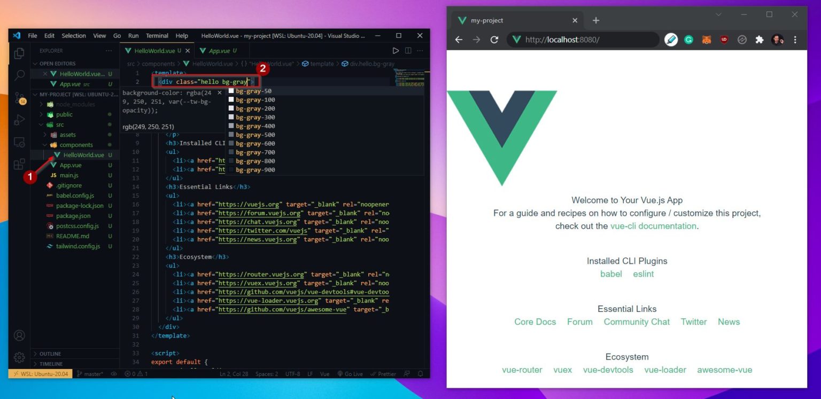821x399 pixels.
Task: Open the Terminal menu
Action: click(x=157, y=36)
